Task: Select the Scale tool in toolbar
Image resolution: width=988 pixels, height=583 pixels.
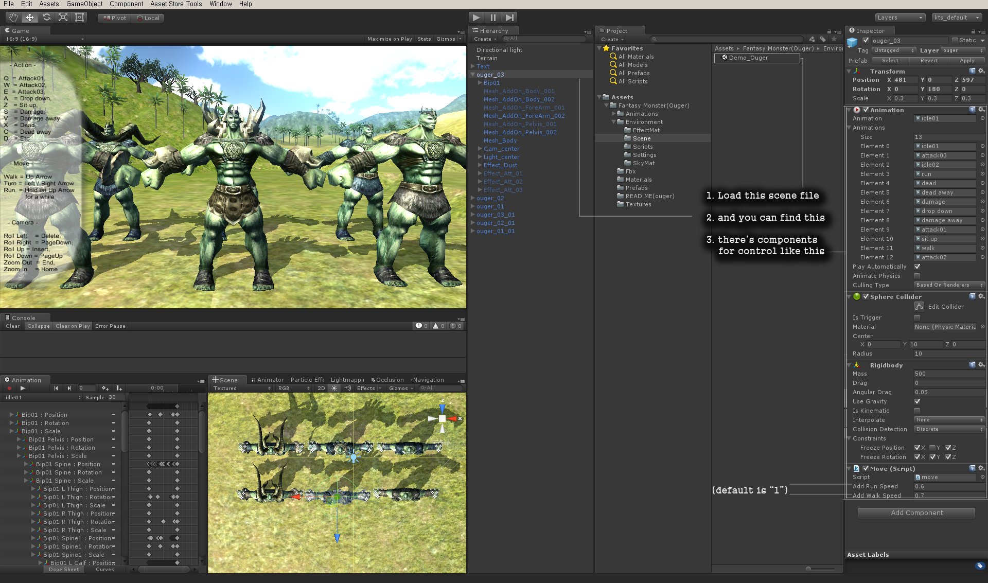Action: pyautogui.click(x=63, y=17)
